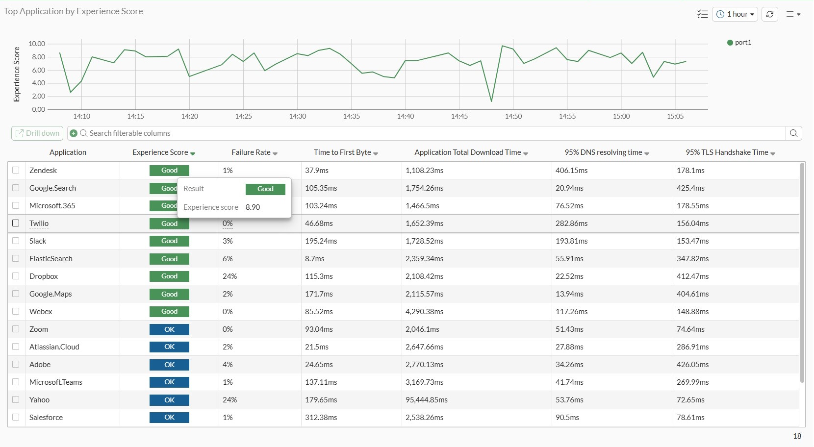The height and width of the screenshot is (447, 814).
Task: Select the Zendesk row checkbox
Action: 16,170
